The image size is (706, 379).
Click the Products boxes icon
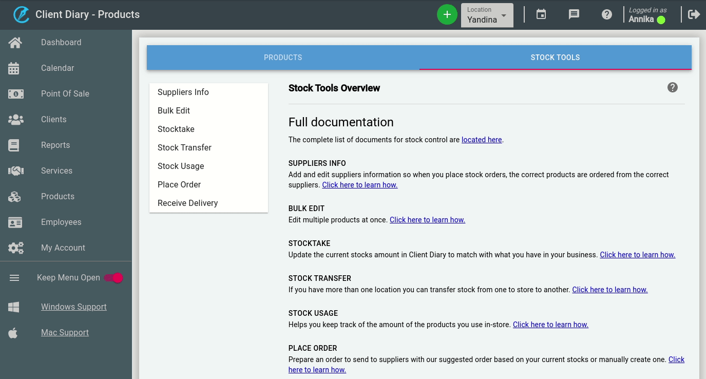(x=14, y=197)
